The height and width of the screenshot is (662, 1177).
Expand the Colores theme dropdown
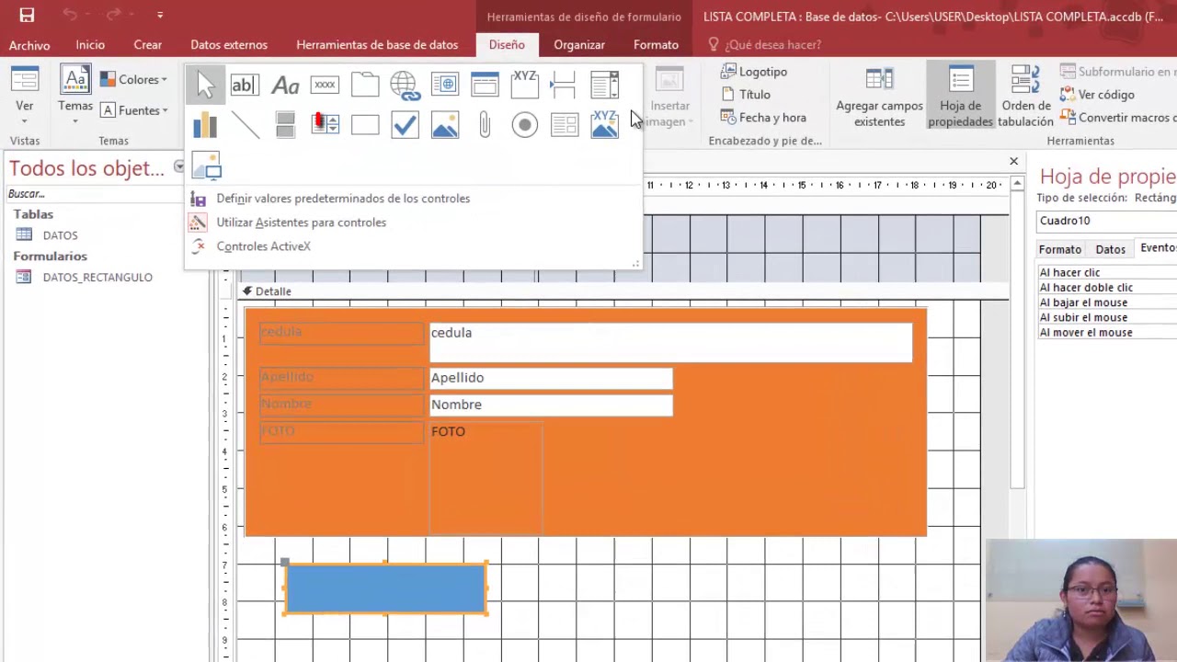(134, 80)
